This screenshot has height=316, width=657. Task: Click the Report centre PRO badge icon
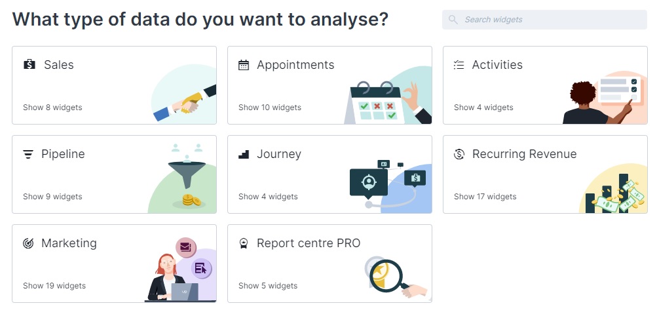244,243
